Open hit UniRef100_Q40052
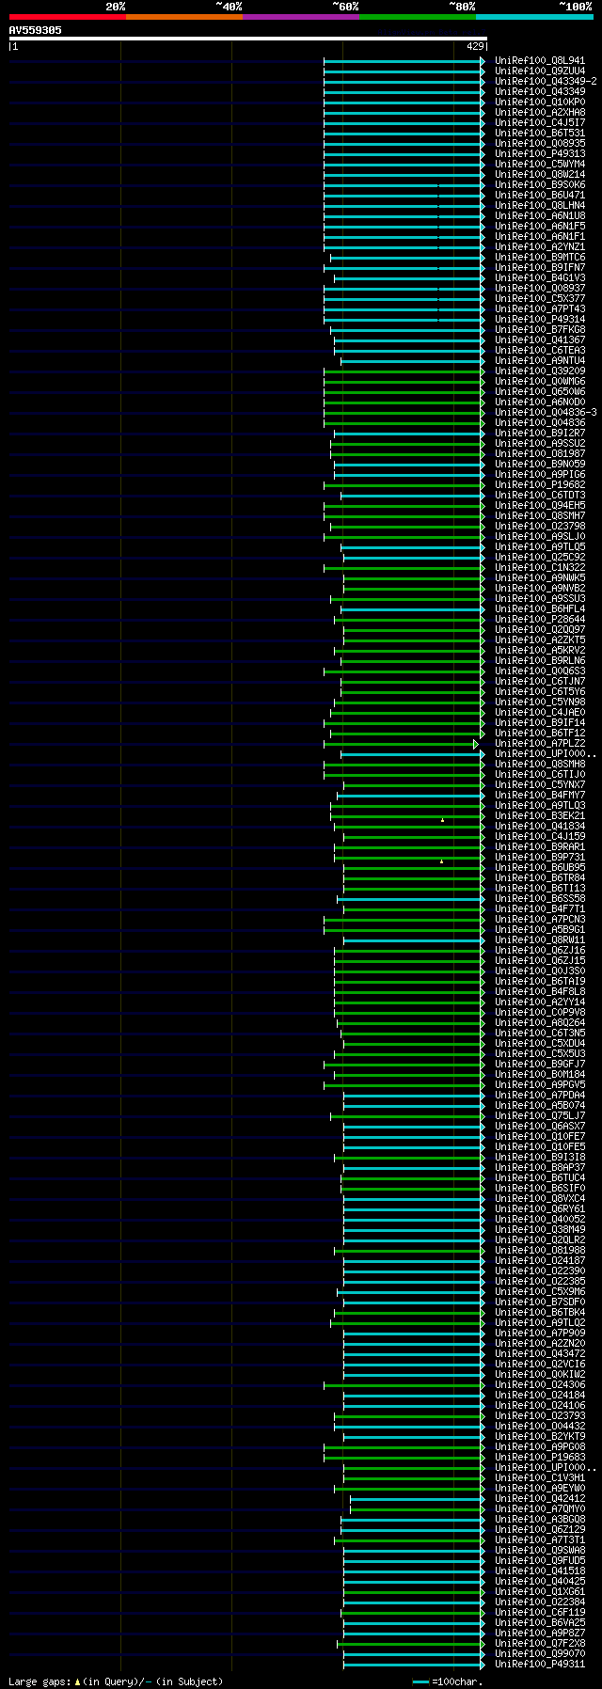Viewport: 602px width, 1689px height. tap(540, 1220)
